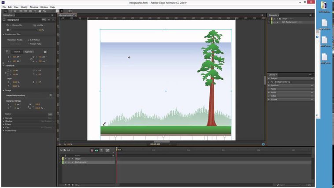Select the Rectangle drawing tool
Image resolution: width=334 pixels, height=188 pixels.
[x=21, y=11]
